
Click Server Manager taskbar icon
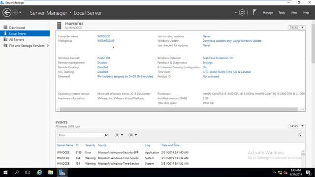(x=62, y=173)
